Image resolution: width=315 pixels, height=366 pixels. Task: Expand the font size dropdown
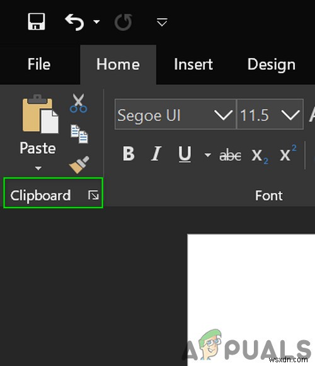coord(290,115)
